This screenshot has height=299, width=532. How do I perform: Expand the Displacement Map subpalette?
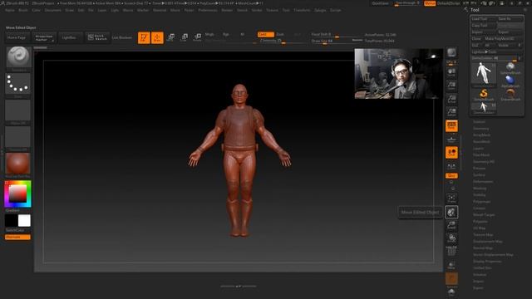(488, 242)
